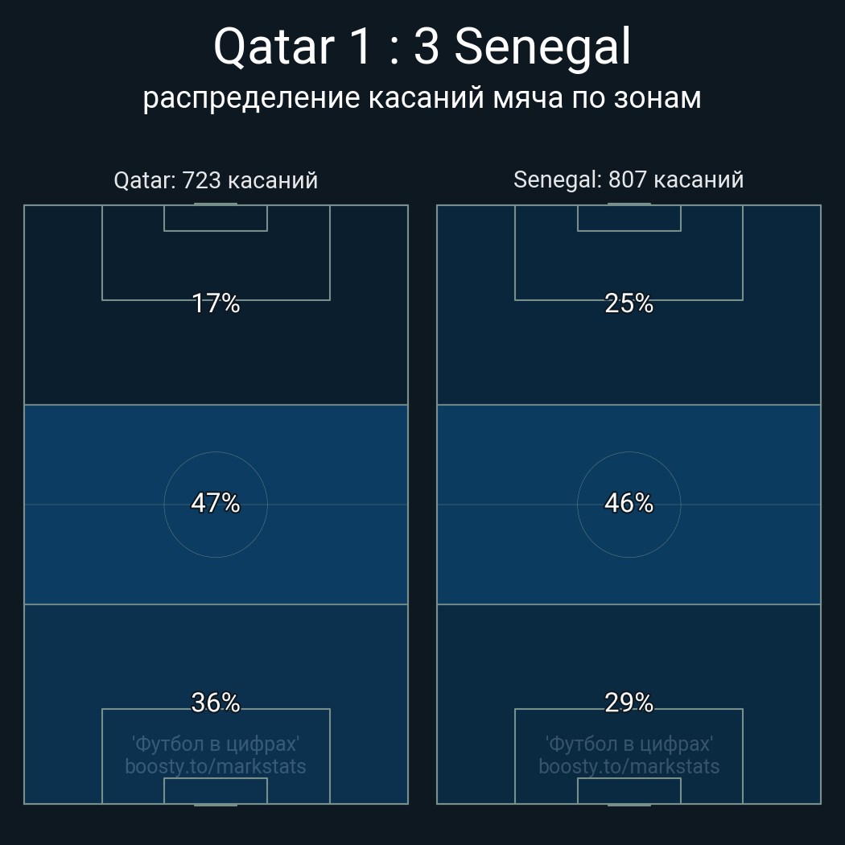Open boosty.to/markstats link on Senegal pitch

[629, 766]
